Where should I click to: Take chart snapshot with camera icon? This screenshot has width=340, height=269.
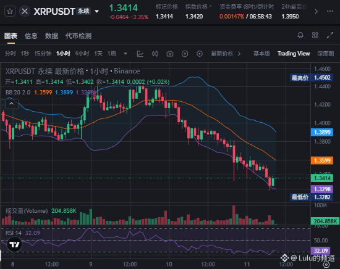[x=170, y=54]
